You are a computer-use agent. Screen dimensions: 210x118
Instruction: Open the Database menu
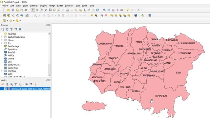click(69, 6)
